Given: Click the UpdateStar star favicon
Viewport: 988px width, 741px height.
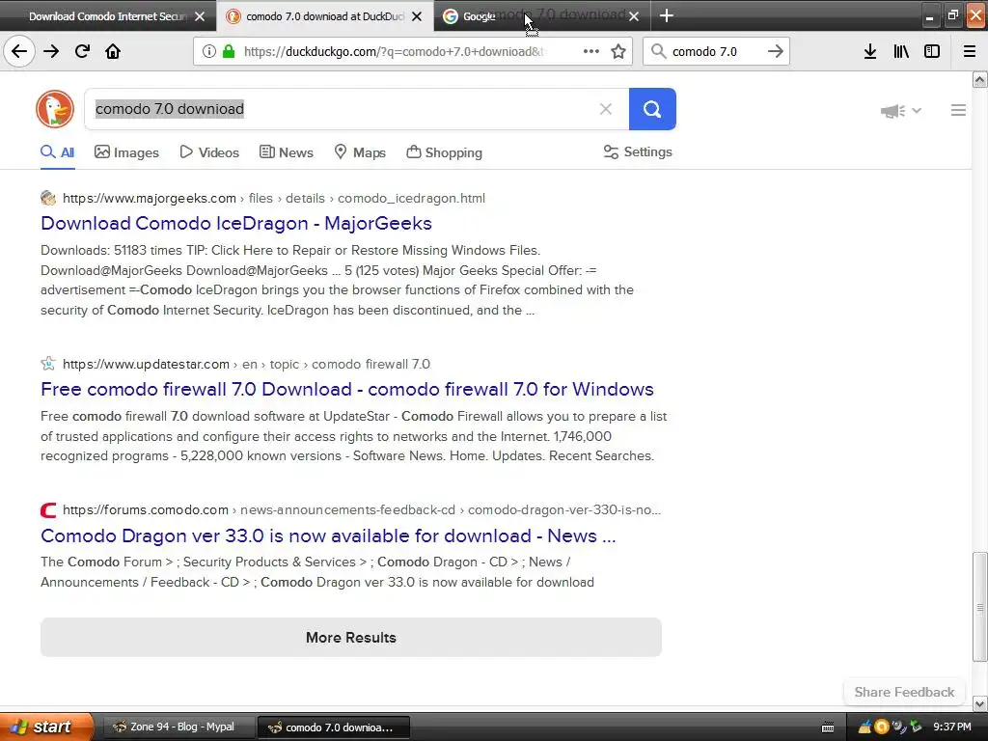Looking at the screenshot, I should tap(48, 364).
